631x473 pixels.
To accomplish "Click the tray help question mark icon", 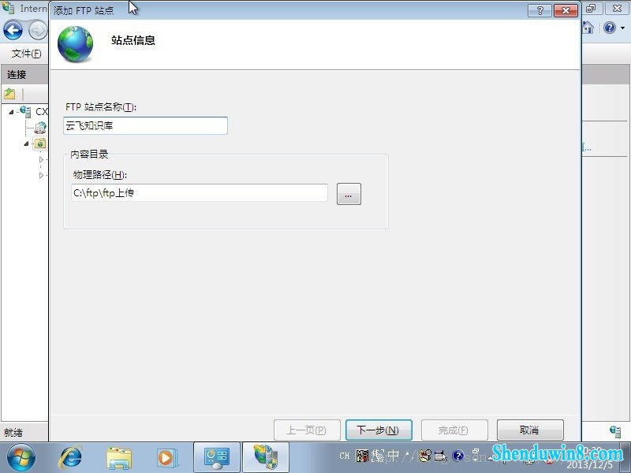I will tap(458, 456).
